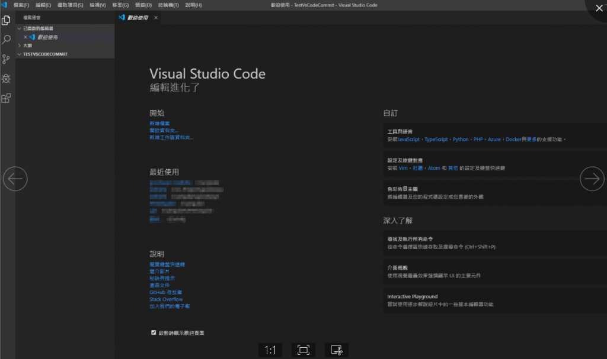Open the 編輯(E) menu
This screenshot has height=359, width=607.
[x=43, y=5]
